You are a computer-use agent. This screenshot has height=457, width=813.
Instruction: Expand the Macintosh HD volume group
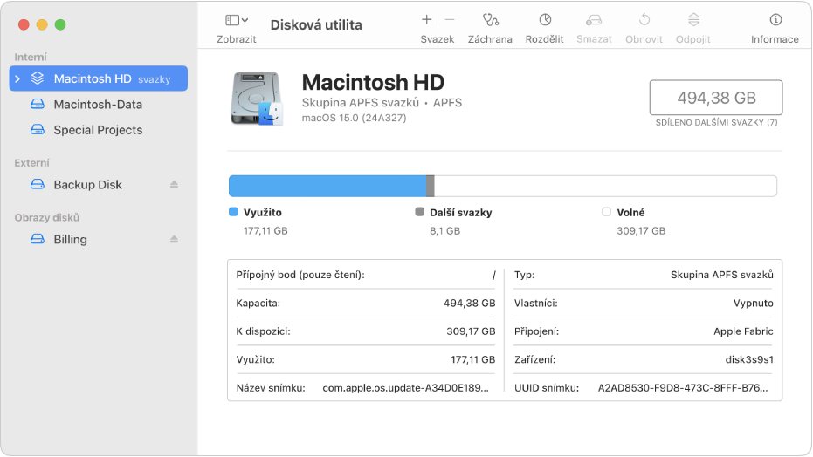click(x=17, y=78)
